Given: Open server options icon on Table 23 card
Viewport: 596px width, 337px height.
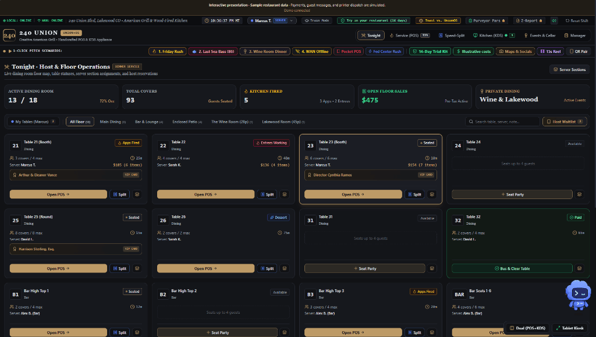Looking at the screenshot, I should tap(432, 194).
